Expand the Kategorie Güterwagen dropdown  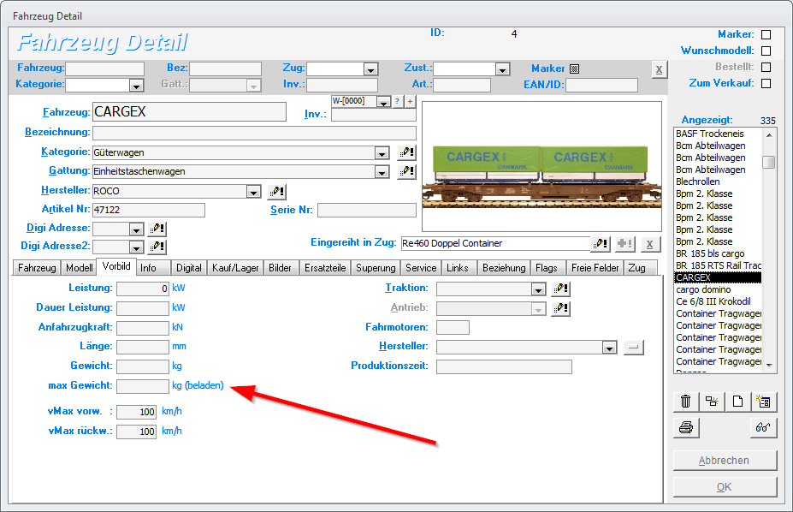click(382, 152)
